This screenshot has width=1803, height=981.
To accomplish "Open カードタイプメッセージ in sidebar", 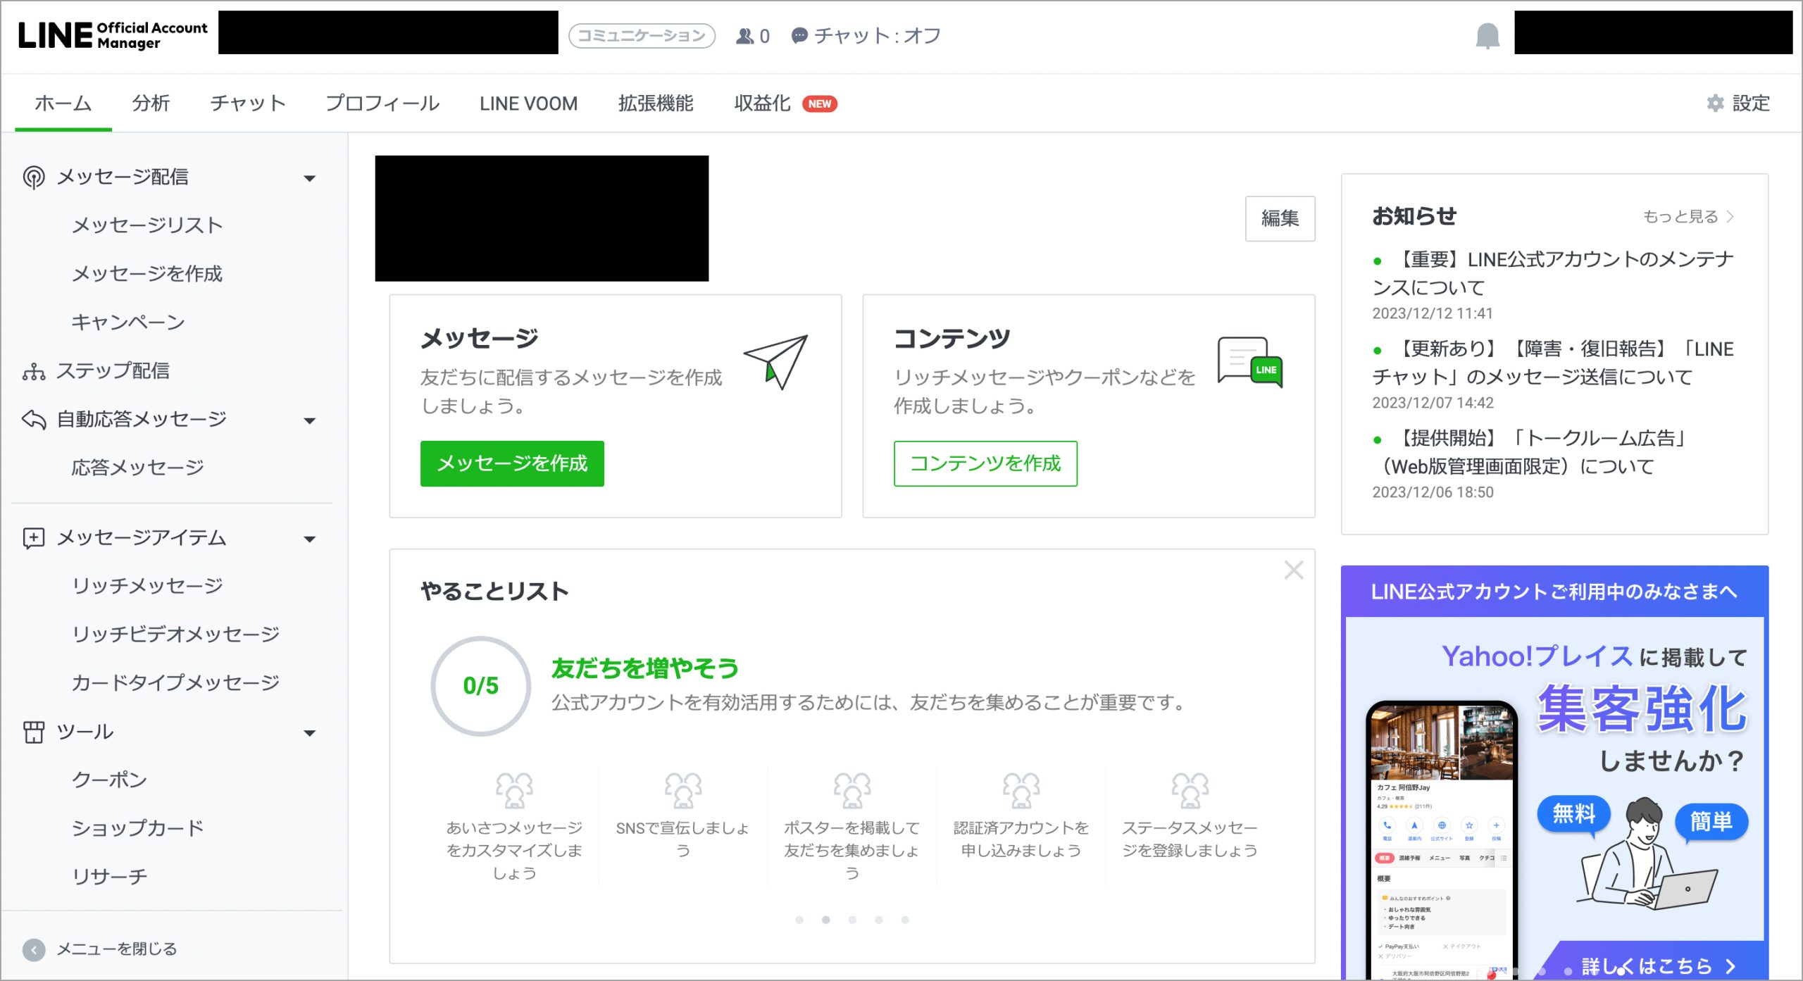I will coord(175,683).
